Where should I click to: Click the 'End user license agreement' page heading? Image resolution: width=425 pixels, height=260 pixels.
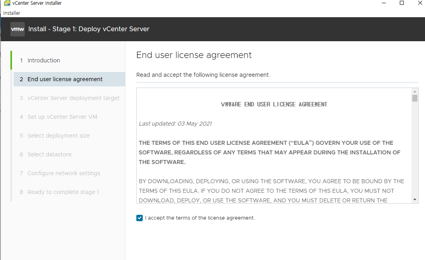pos(194,55)
